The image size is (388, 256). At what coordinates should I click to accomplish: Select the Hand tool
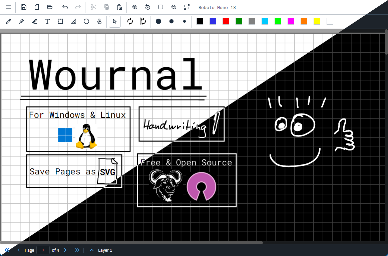(99, 22)
